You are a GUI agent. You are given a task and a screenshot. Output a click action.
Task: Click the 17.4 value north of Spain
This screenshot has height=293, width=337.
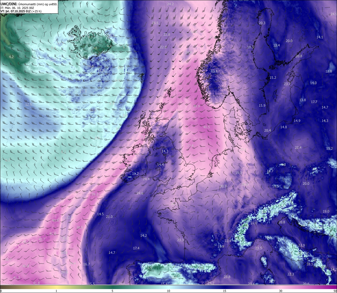click(x=136, y=248)
